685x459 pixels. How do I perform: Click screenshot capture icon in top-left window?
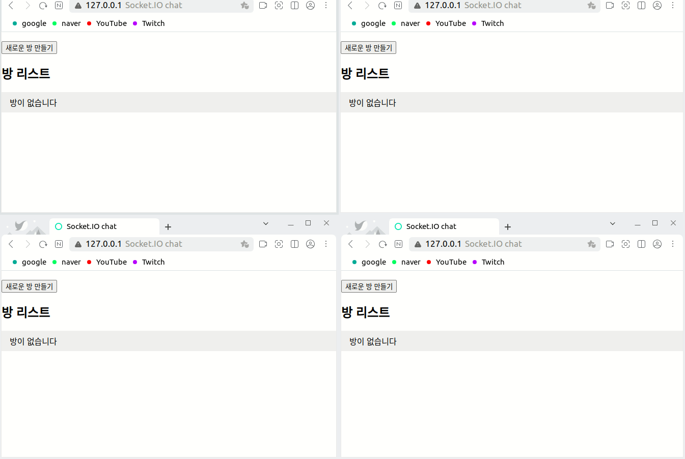279,6
